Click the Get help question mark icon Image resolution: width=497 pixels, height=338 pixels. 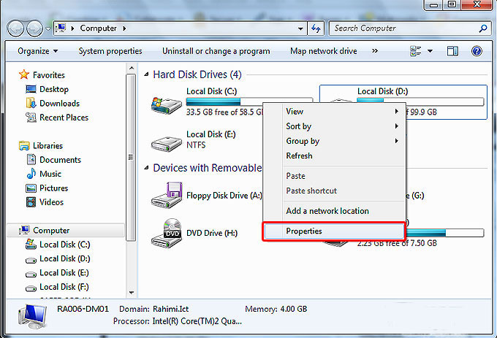477,51
